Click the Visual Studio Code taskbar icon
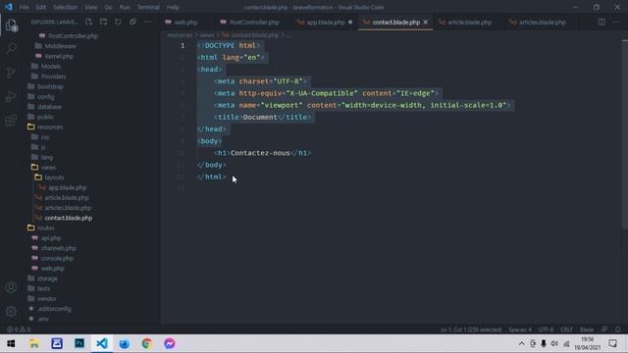This screenshot has width=628, height=353. (x=102, y=343)
